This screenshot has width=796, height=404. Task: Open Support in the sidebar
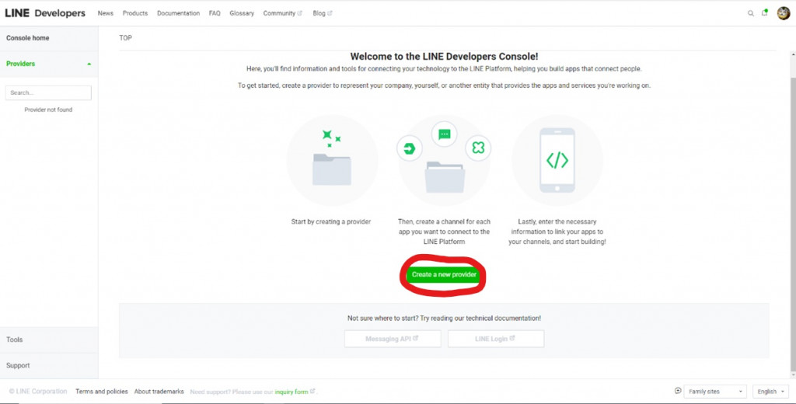[49, 365]
